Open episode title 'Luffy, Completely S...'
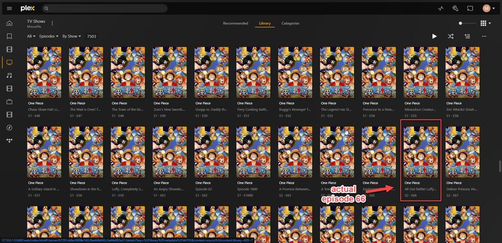 (127, 189)
